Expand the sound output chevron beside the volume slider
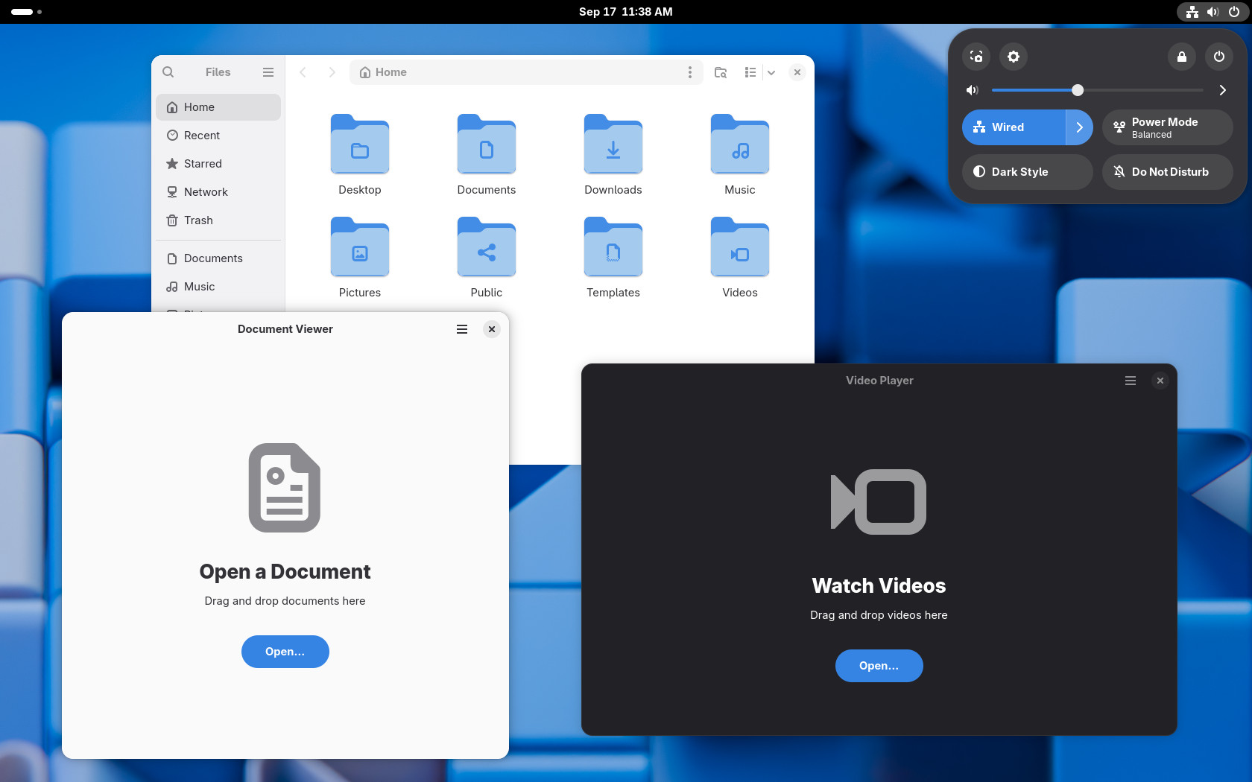Image resolution: width=1252 pixels, height=782 pixels. coord(1222,90)
